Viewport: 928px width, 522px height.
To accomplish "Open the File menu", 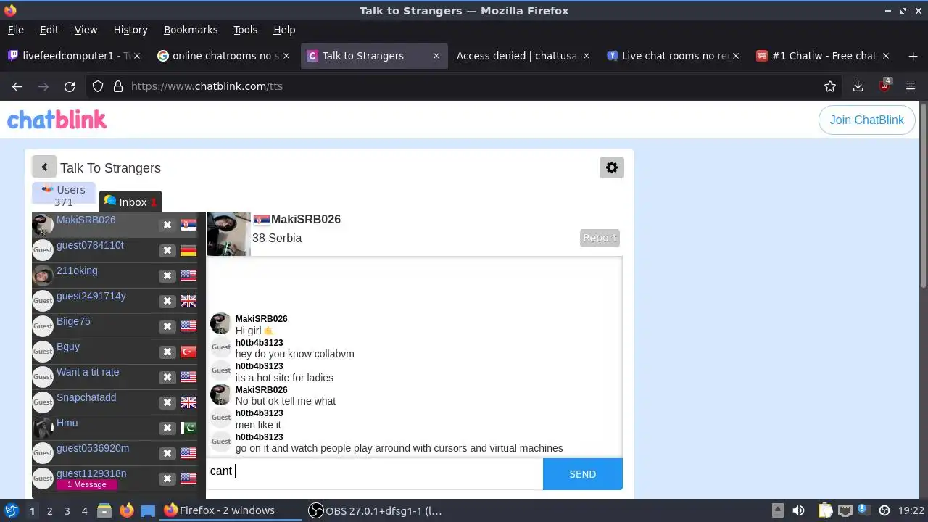I will [15, 30].
